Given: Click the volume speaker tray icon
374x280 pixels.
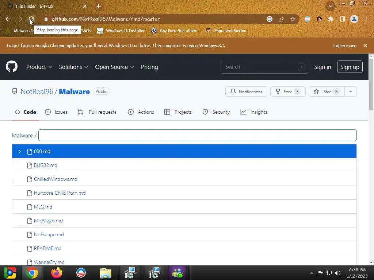Looking at the screenshot, I should pos(338,273).
